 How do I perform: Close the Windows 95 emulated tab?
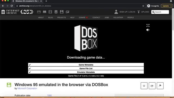pos(41,1)
